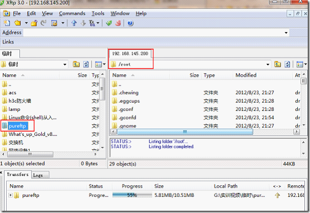Image resolution: width=310 pixels, height=213 pixels.
Task: Sort remote pane by Type column
Action: [217, 75]
